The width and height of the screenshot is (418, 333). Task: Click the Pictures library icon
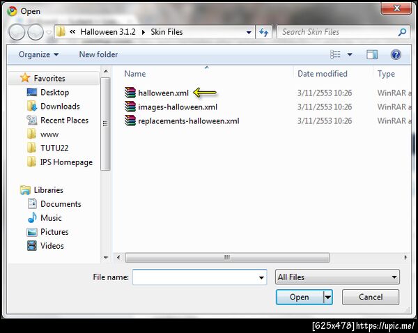click(32, 232)
